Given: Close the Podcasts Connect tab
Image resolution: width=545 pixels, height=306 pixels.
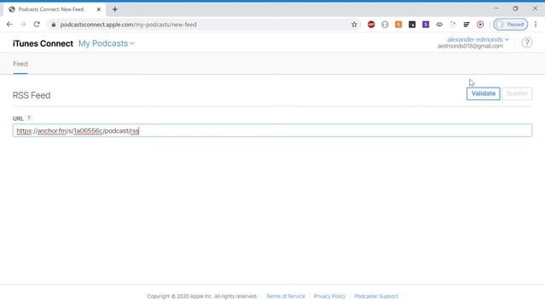Looking at the screenshot, I should point(99,9).
